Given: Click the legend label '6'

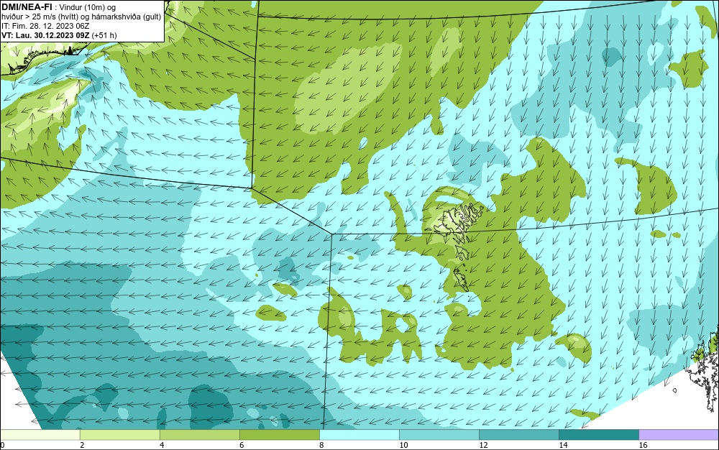Looking at the screenshot, I should (x=242, y=445).
